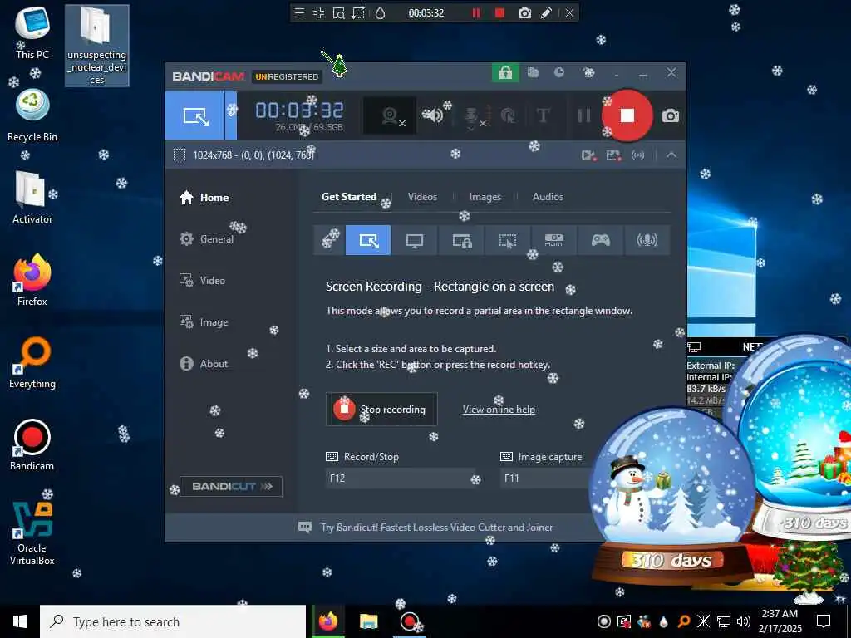This screenshot has width=851, height=638.
Task: Select the unsuspecting_nuclear_devices desktop folder
Action: tap(97, 46)
